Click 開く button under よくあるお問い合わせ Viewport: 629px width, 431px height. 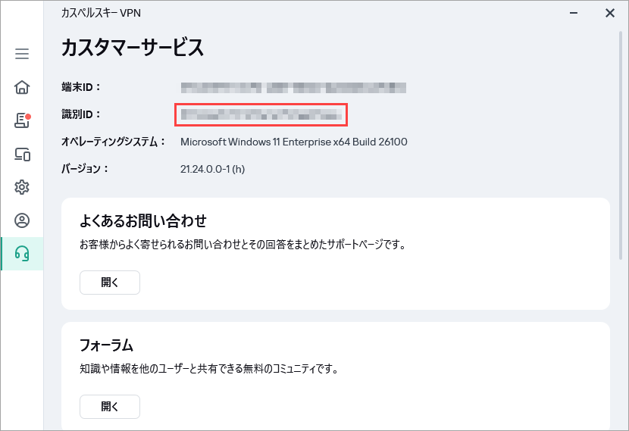(110, 283)
